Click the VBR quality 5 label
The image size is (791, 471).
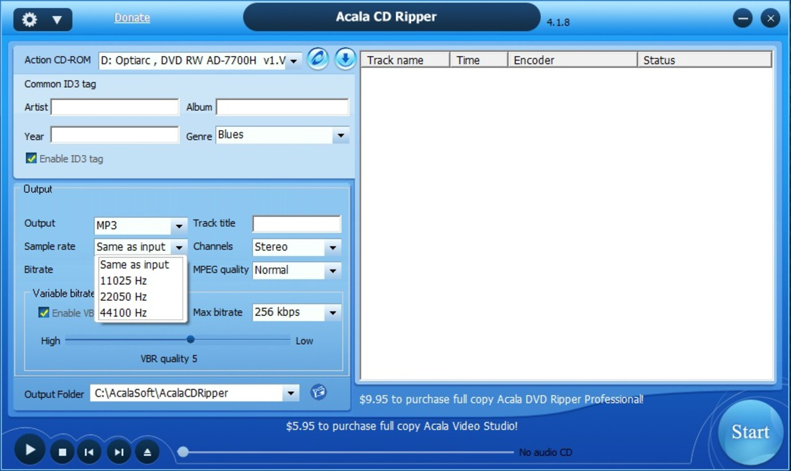(x=169, y=359)
